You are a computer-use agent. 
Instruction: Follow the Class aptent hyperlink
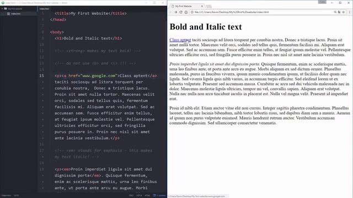click(x=180, y=40)
